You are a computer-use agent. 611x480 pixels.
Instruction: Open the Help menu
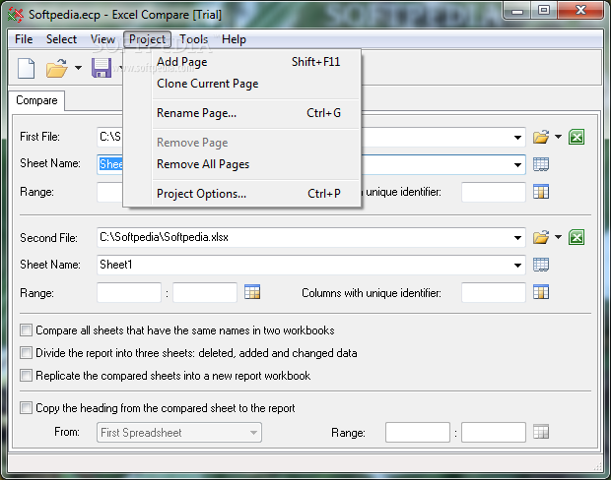click(234, 39)
